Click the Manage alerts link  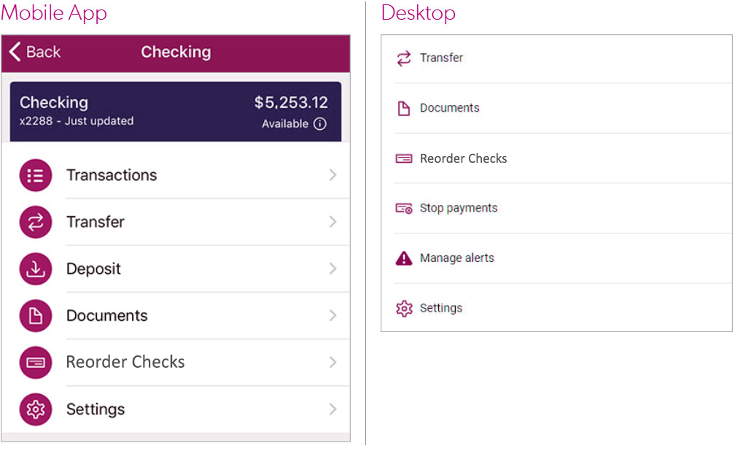click(457, 258)
